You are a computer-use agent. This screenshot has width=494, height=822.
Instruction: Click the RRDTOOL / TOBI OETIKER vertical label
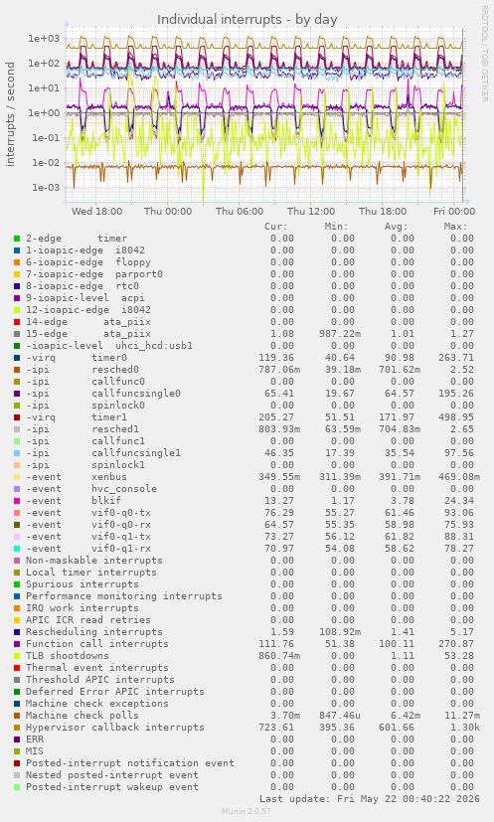click(x=485, y=54)
